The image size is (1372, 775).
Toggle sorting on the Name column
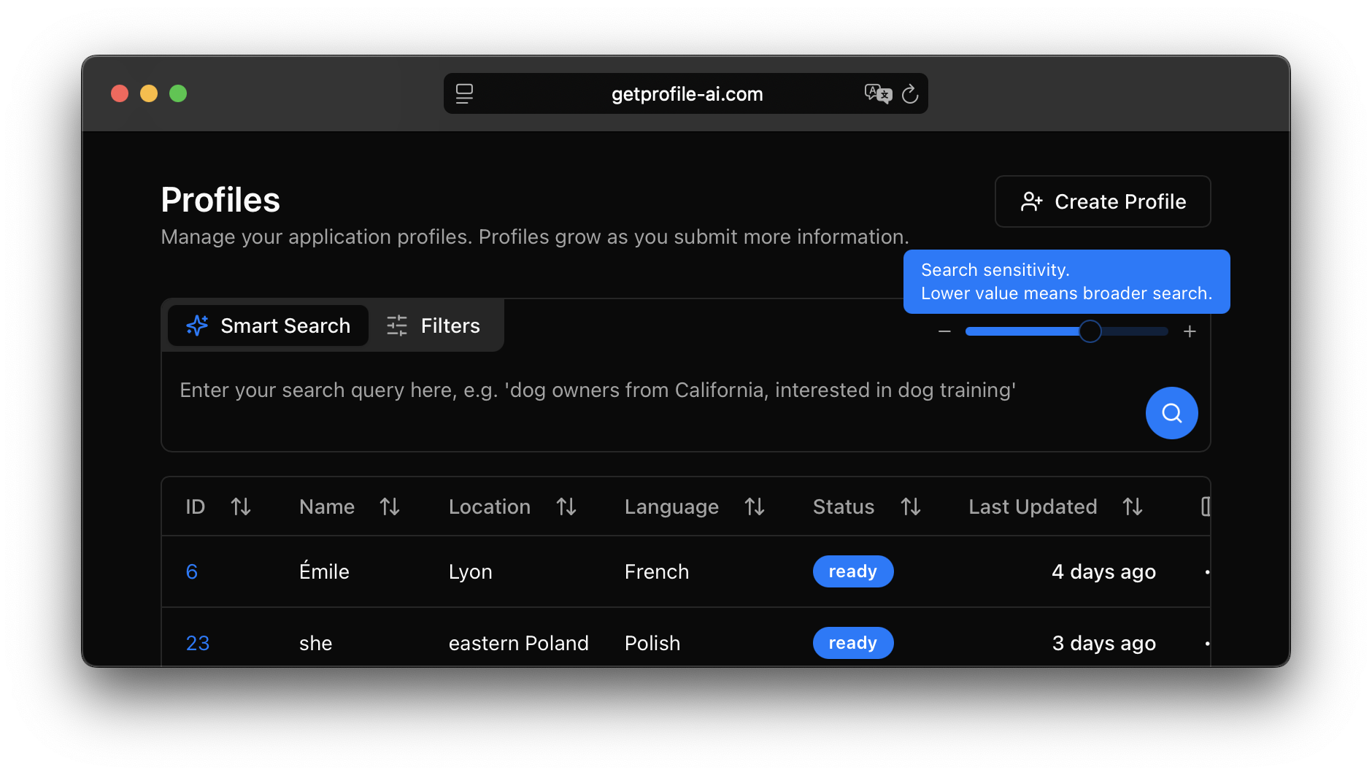coord(390,506)
